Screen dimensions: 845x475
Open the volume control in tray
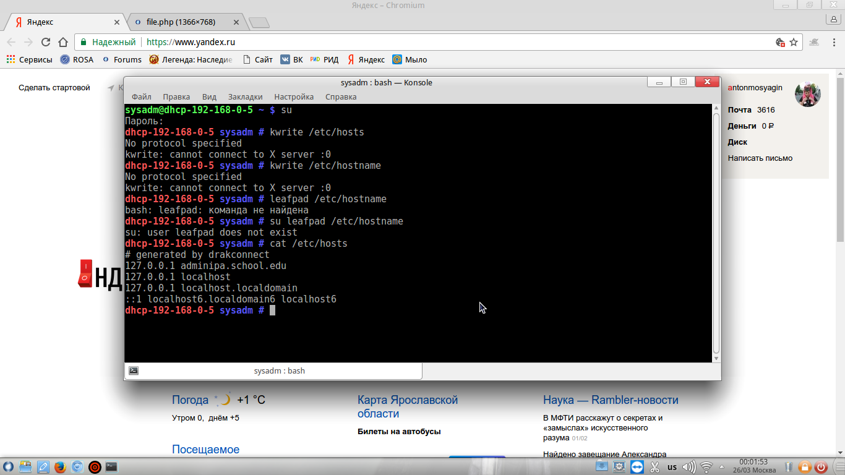coord(690,467)
